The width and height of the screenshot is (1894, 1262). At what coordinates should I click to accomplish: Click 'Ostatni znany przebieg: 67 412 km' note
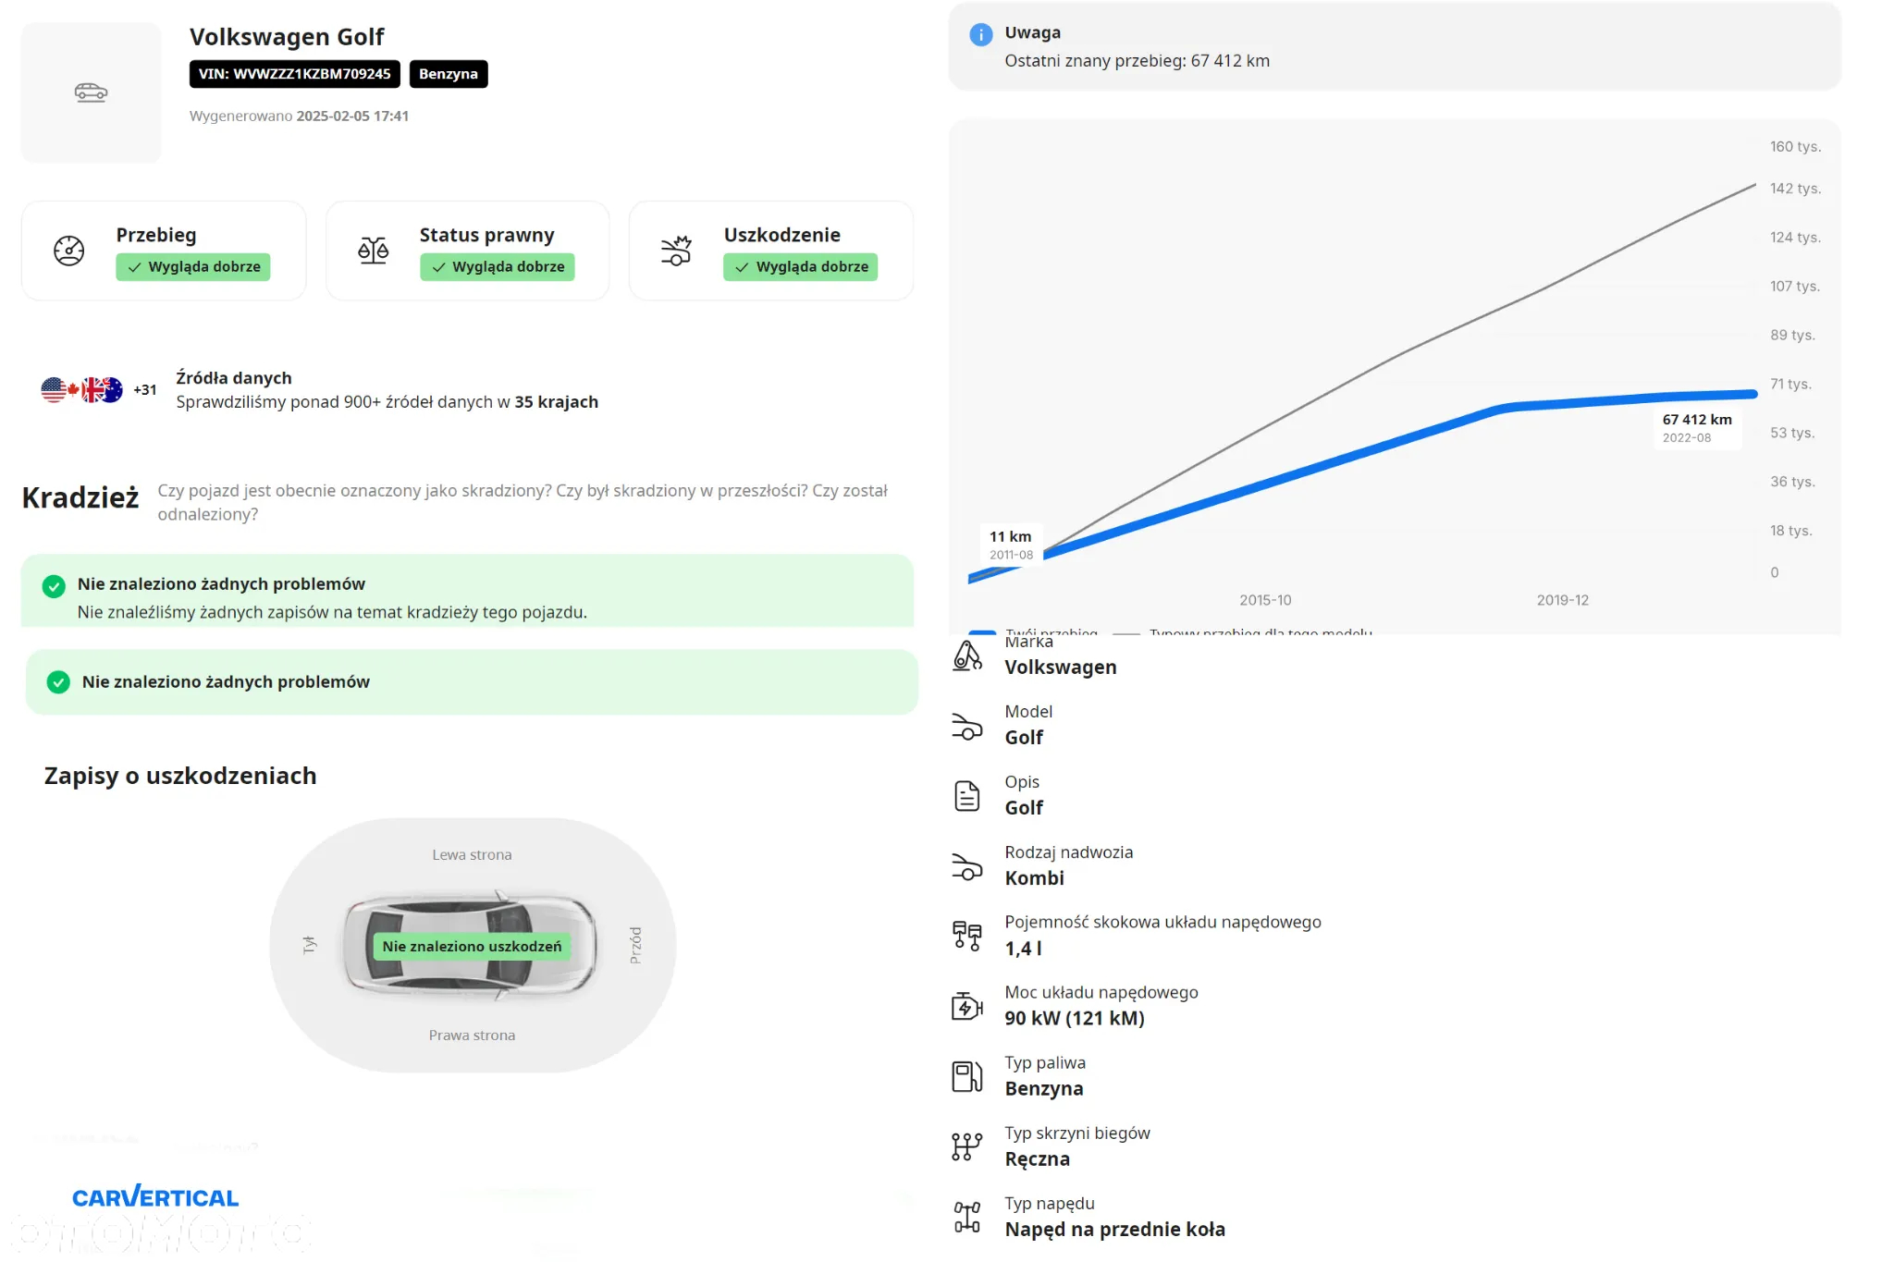1137,61
